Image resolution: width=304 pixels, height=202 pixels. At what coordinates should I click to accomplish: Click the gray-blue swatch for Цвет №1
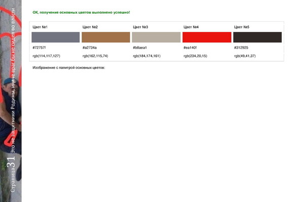tap(56, 37)
